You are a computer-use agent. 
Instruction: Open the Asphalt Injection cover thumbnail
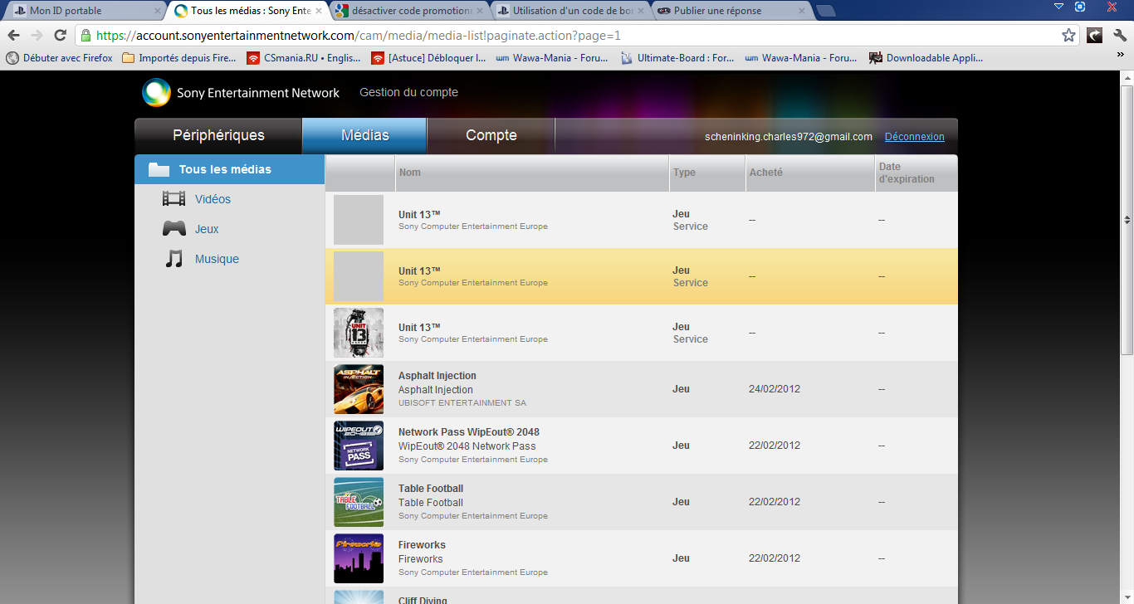[x=359, y=389]
